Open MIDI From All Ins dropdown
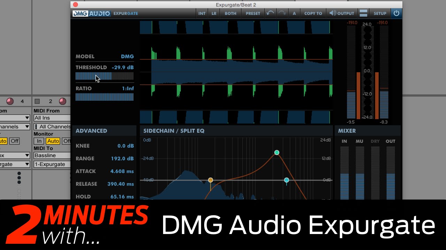This screenshot has height=250, width=446. point(52,118)
